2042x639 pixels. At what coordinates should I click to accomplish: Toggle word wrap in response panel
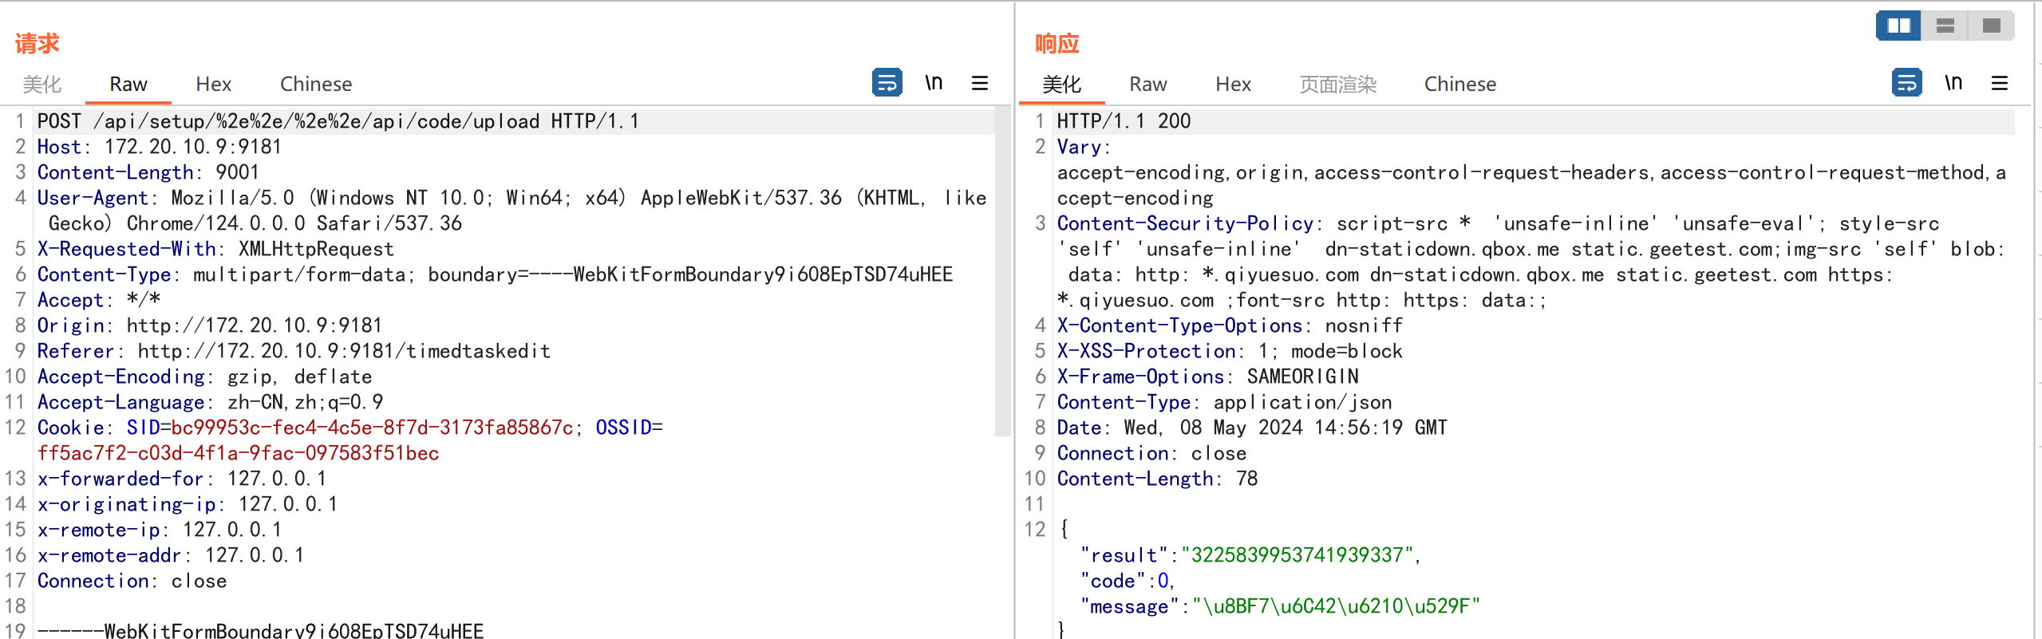(1906, 83)
